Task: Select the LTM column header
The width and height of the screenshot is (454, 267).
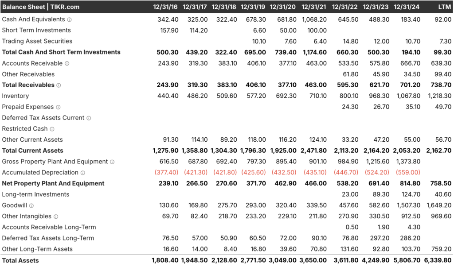Action: click(444, 7)
